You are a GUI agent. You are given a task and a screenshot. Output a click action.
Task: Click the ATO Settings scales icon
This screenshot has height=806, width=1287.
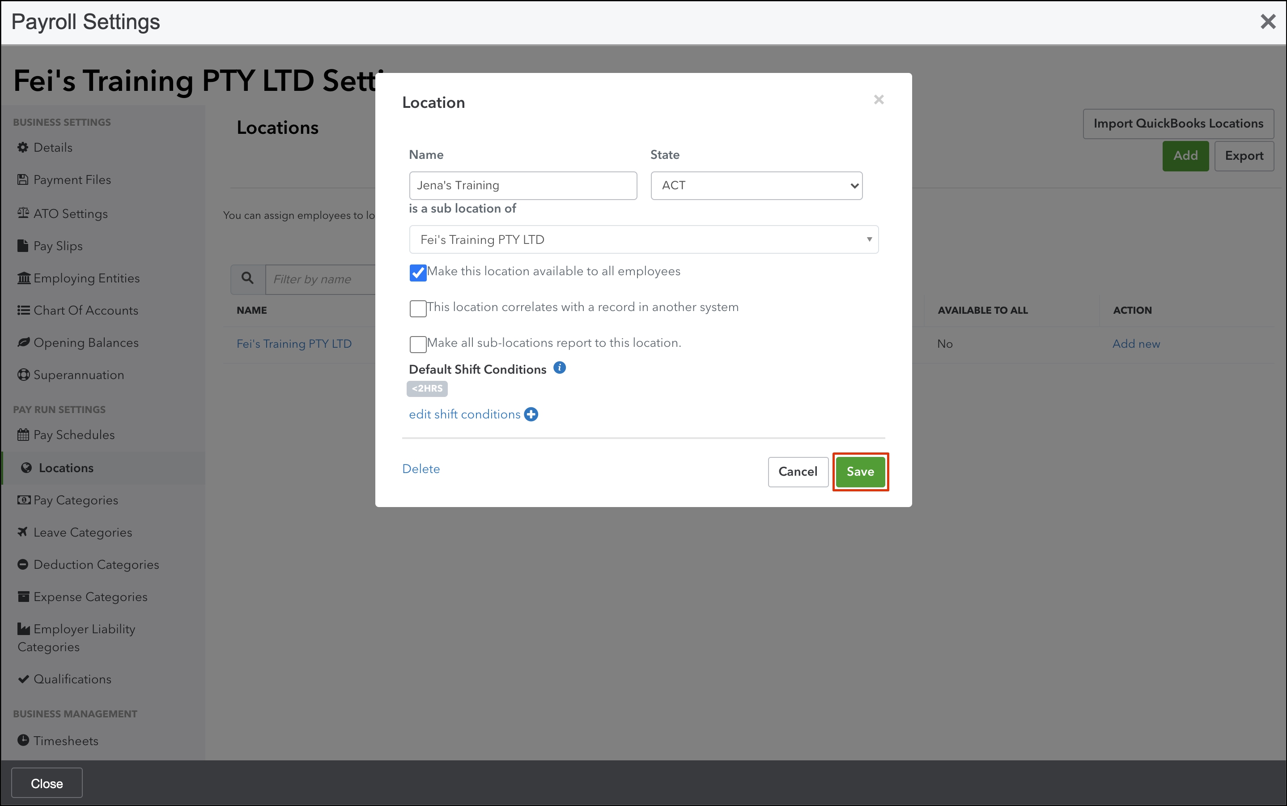23,213
